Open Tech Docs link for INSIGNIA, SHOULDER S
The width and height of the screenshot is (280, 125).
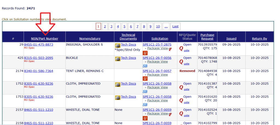(x=129, y=45)
